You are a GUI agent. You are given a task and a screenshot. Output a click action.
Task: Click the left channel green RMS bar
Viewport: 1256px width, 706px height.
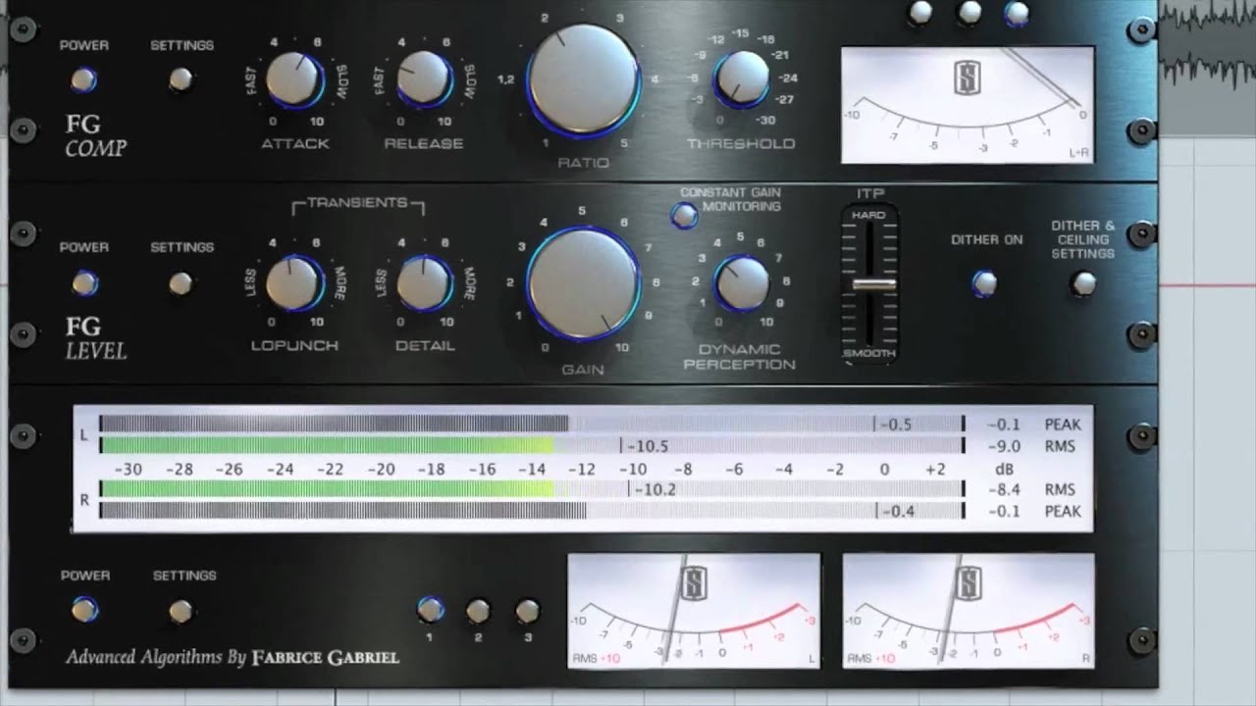pyautogui.click(x=531, y=446)
